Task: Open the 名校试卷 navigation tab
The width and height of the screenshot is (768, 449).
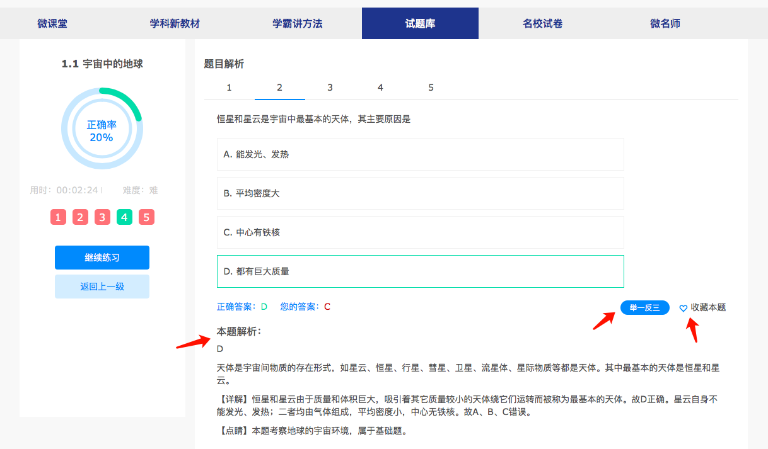Action: click(x=542, y=24)
